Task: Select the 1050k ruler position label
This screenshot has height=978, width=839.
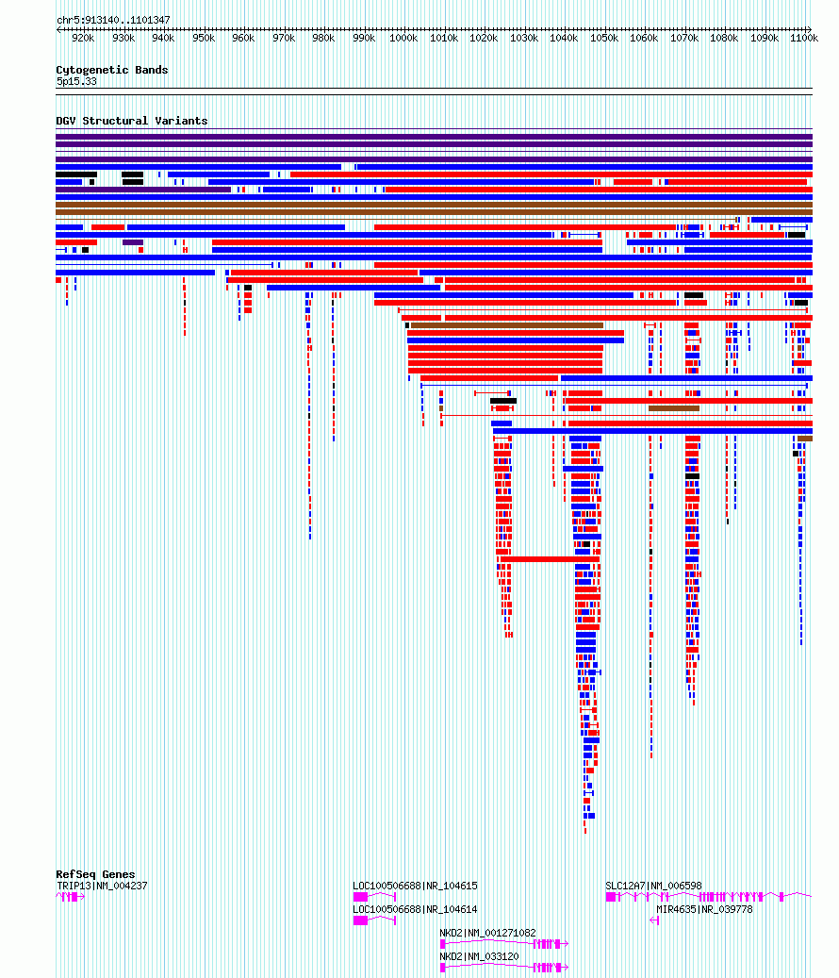Action: pos(604,38)
